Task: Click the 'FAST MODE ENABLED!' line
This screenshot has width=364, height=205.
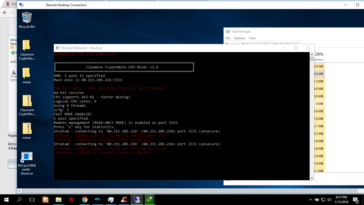Action: 73,114
